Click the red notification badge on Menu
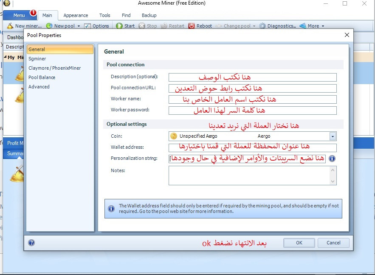375x275 pixels. pos(33,12)
